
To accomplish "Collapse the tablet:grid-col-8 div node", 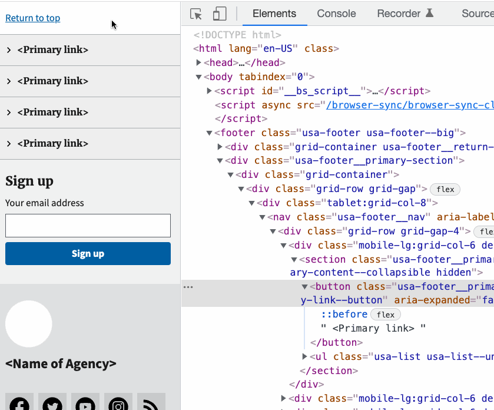I will (x=252, y=203).
